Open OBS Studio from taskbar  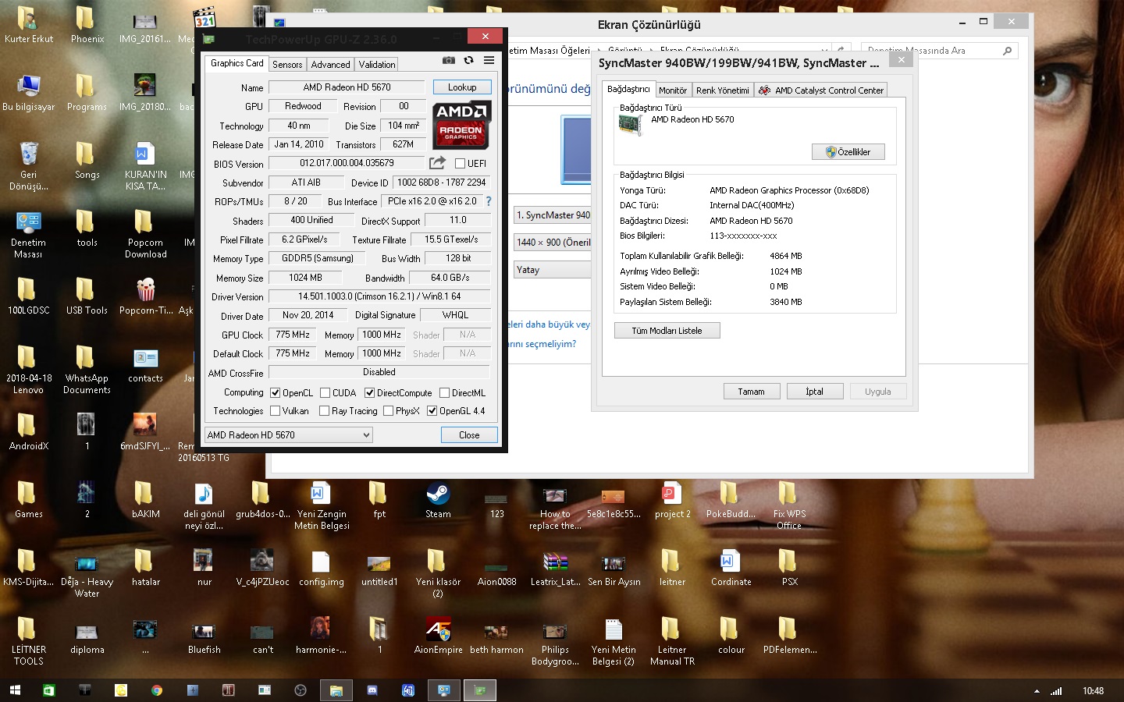[301, 690]
